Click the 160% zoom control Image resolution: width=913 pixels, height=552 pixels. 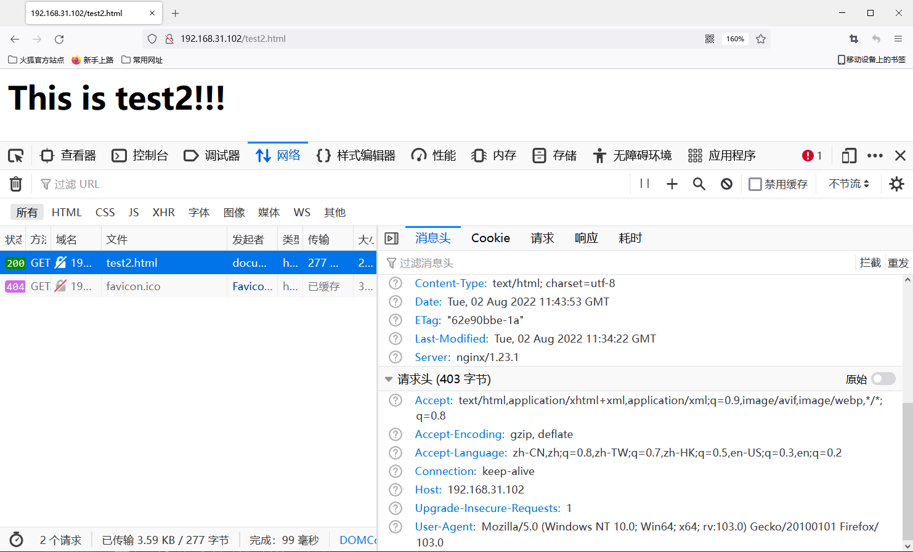[734, 38]
